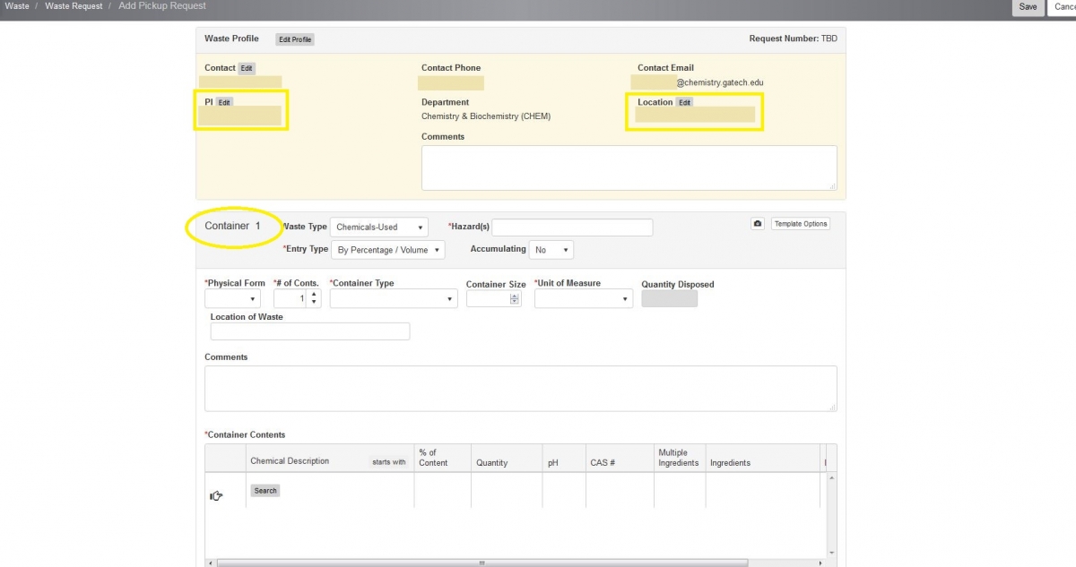Open Template Options

tap(801, 224)
